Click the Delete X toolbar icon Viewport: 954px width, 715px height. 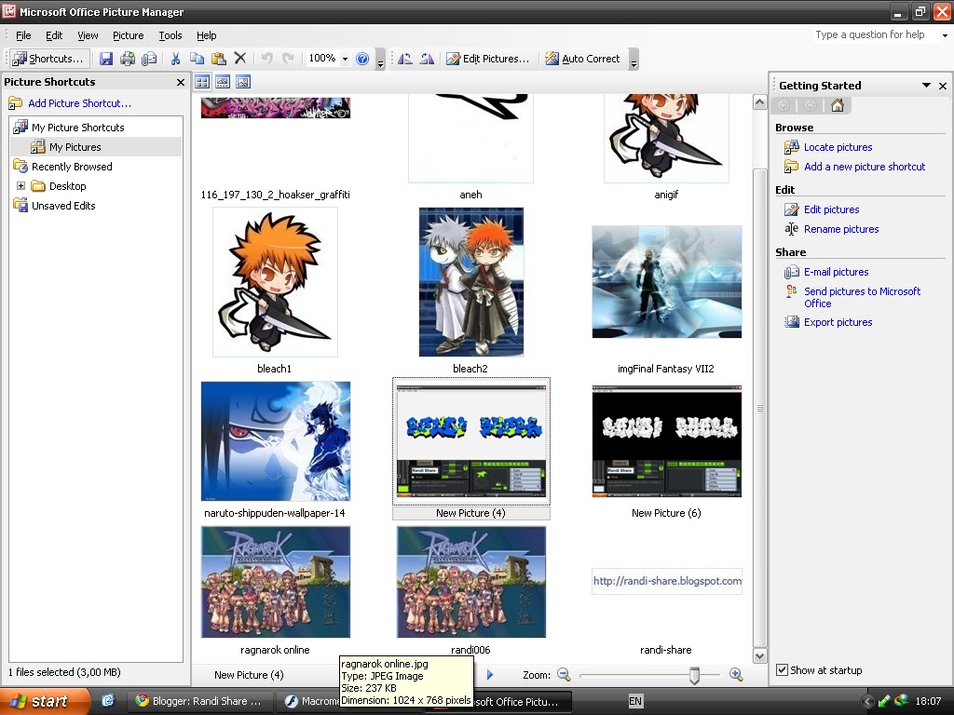[x=240, y=59]
